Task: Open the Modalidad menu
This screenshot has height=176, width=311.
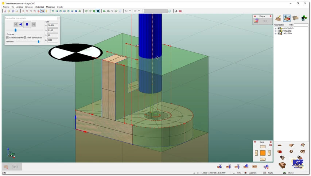Action: (x=39, y=7)
